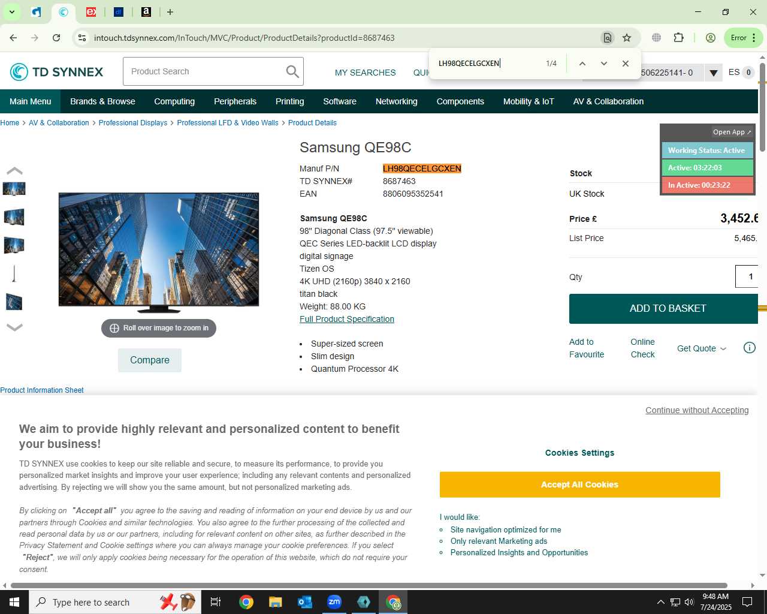Click the product search magnifier icon

coord(292,71)
